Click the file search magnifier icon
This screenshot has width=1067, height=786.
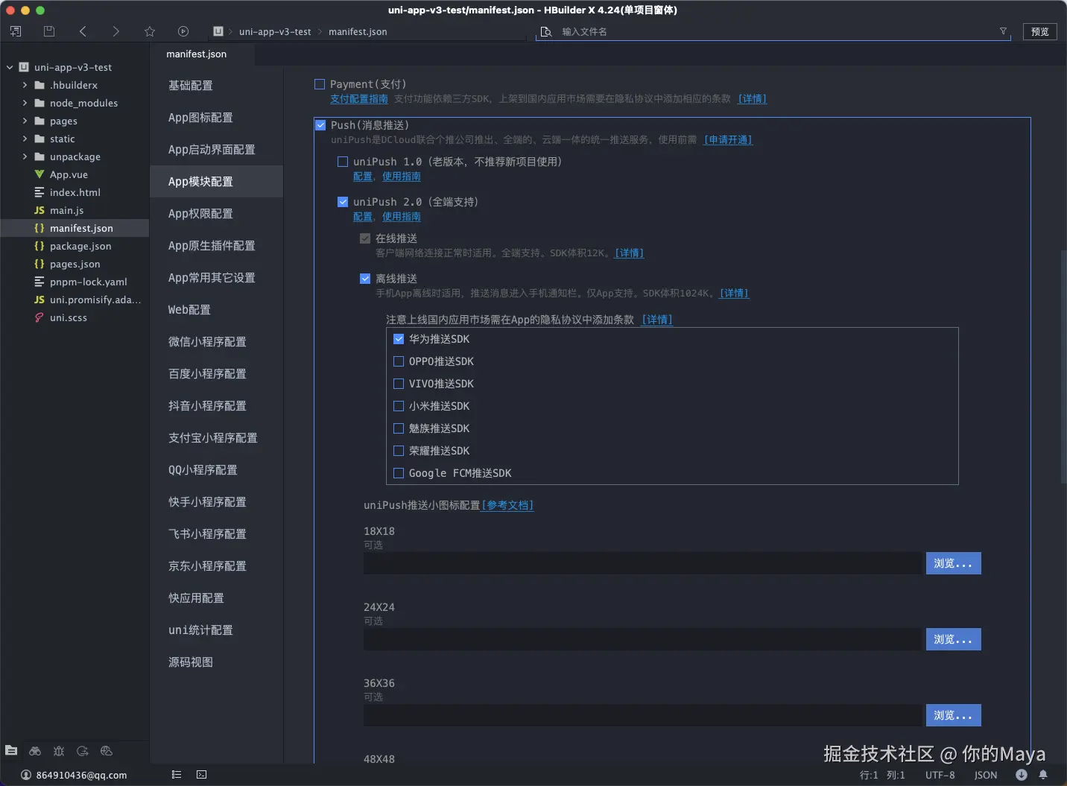pyautogui.click(x=546, y=31)
